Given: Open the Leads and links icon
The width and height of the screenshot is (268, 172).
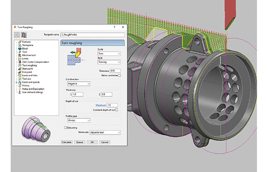Looking at the screenshot, I should pos(20,75).
